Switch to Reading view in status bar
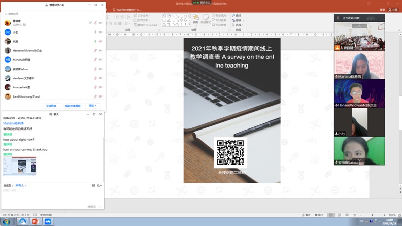The image size is (402, 226). pos(347,215)
